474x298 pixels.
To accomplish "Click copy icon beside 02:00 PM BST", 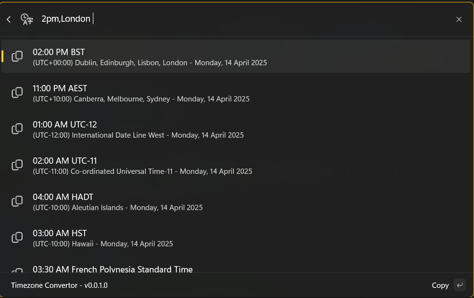I will point(17,57).
